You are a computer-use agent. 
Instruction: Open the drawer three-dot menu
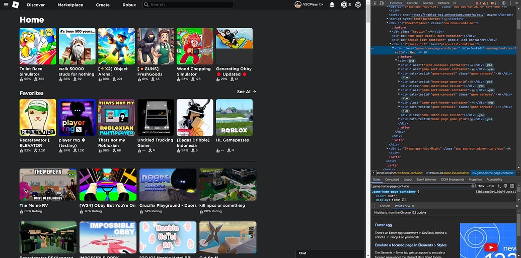point(375,206)
